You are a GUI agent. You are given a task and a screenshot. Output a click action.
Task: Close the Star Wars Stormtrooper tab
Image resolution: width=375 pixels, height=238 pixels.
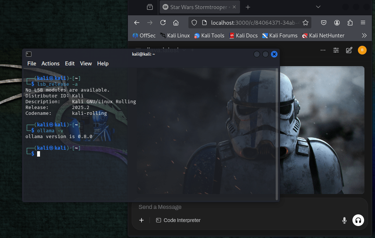click(234, 7)
